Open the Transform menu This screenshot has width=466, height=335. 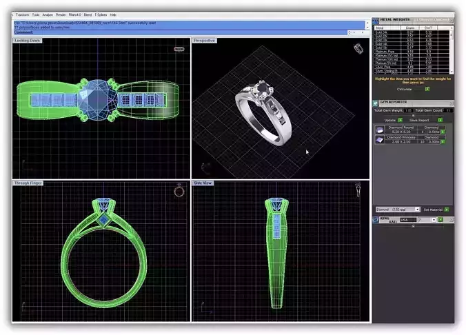tap(22, 14)
